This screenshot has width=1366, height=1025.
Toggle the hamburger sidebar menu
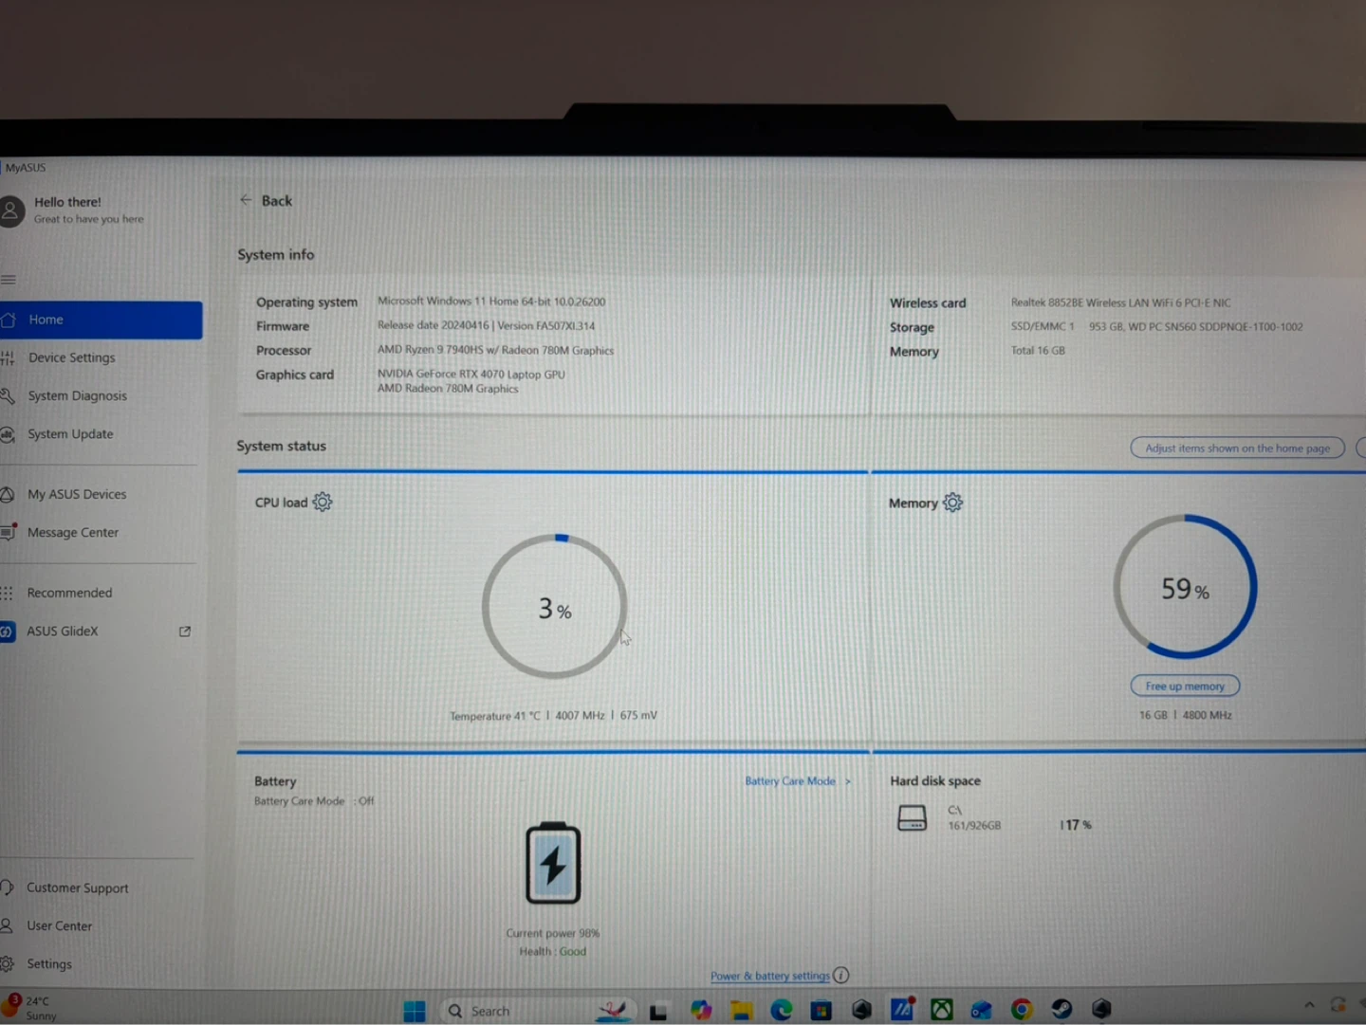(x=9, y=279)
